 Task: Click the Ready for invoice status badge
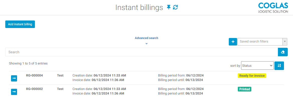(252, 76)
